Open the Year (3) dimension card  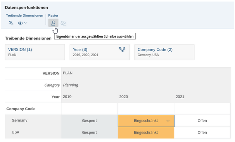click(x=100, y=52)
